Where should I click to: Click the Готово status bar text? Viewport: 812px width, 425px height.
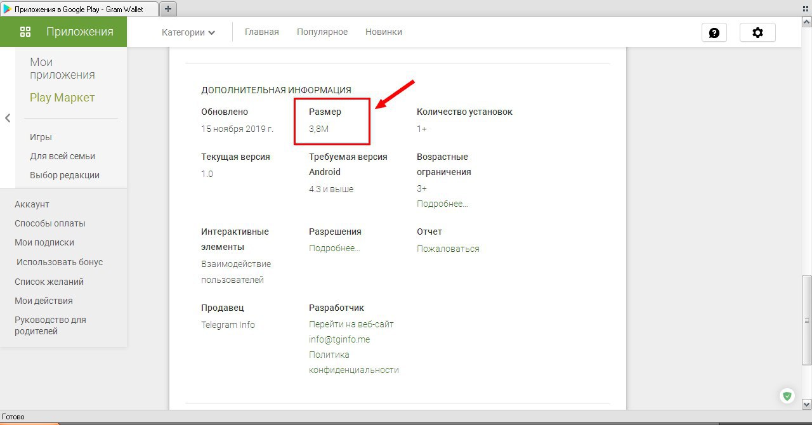(x=13, y=417)
